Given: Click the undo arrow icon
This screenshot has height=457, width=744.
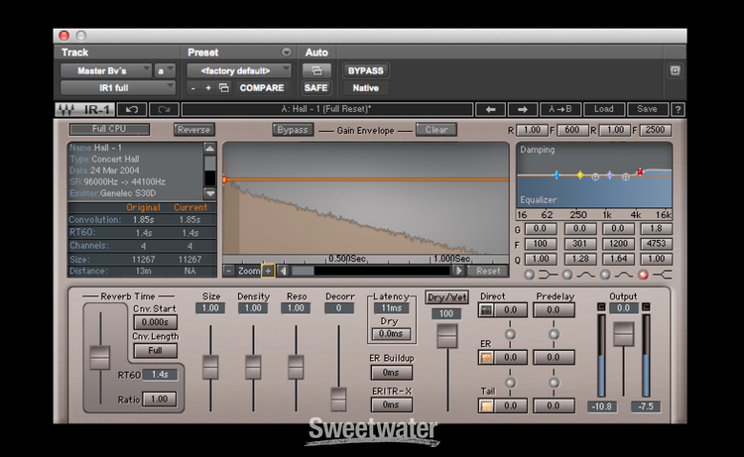Looking at the screenshot, I should 132,109.
